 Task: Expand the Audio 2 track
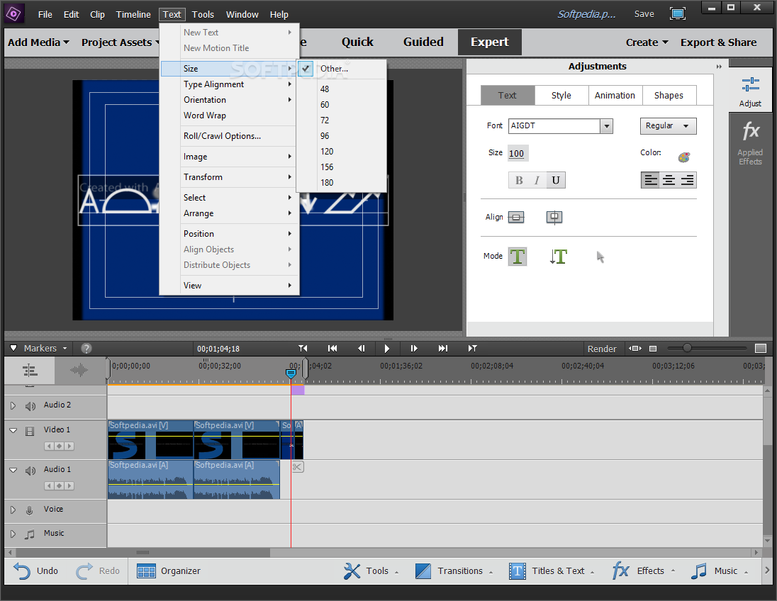click(x=13, y=405)
